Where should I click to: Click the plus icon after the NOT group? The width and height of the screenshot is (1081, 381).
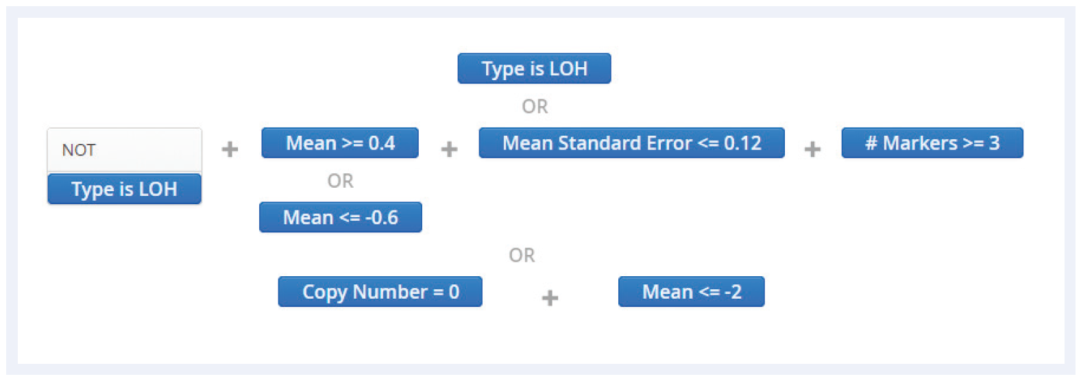(230, 149)
